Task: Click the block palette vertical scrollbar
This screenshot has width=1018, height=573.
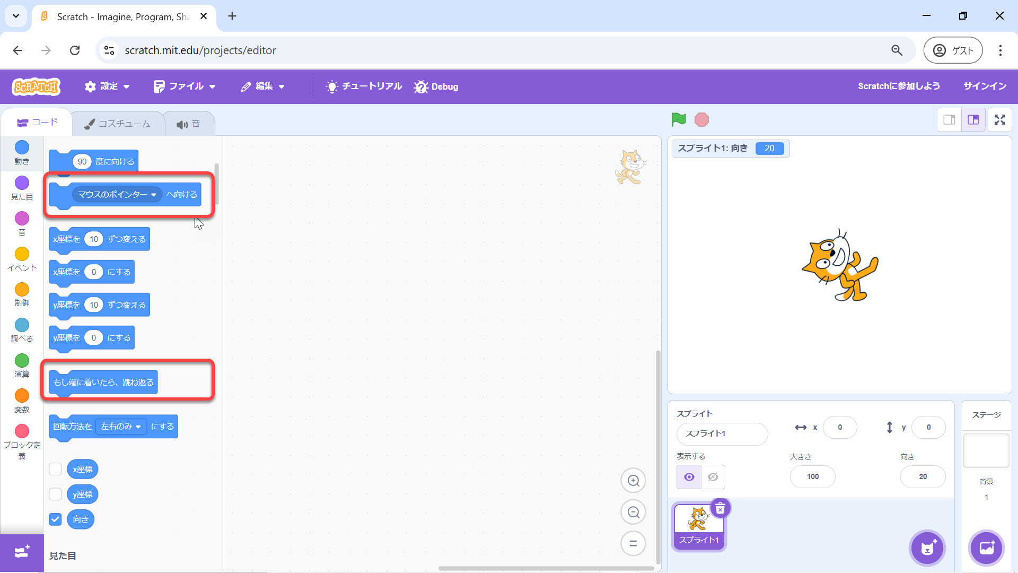Action: [x=216, y=185]
